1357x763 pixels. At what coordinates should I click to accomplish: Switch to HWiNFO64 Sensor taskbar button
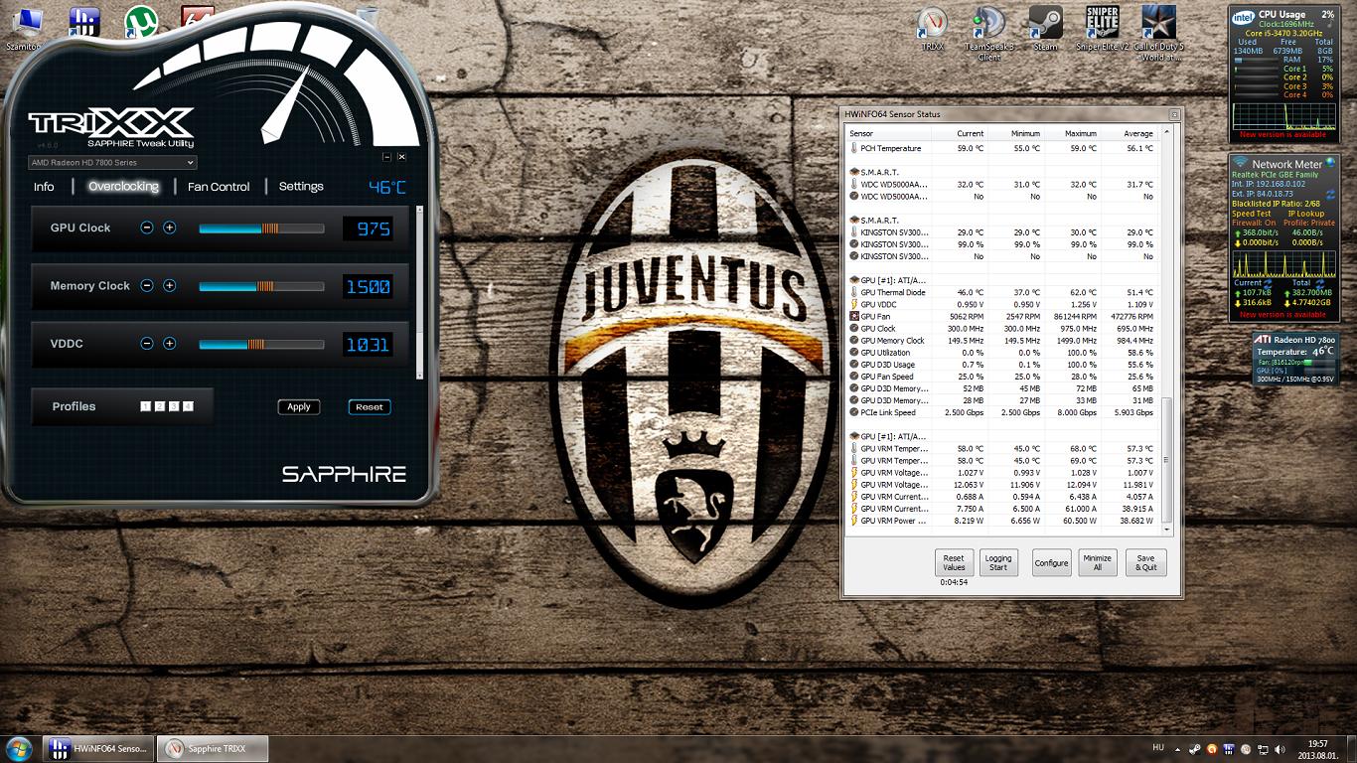pyautogui.click(x=99, y=748)
